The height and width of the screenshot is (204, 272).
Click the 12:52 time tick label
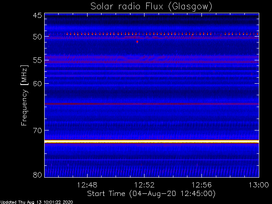click(144, 185)
